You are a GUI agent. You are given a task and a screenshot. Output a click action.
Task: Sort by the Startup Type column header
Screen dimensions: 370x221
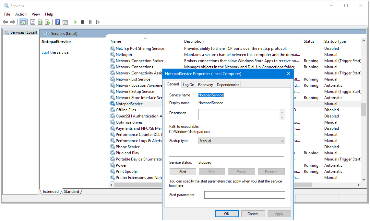pos(341,41)
